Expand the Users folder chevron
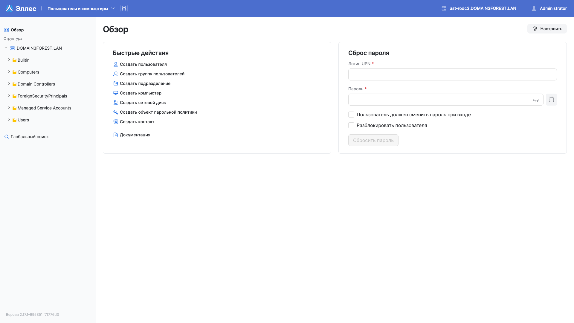 pos(9,120)
